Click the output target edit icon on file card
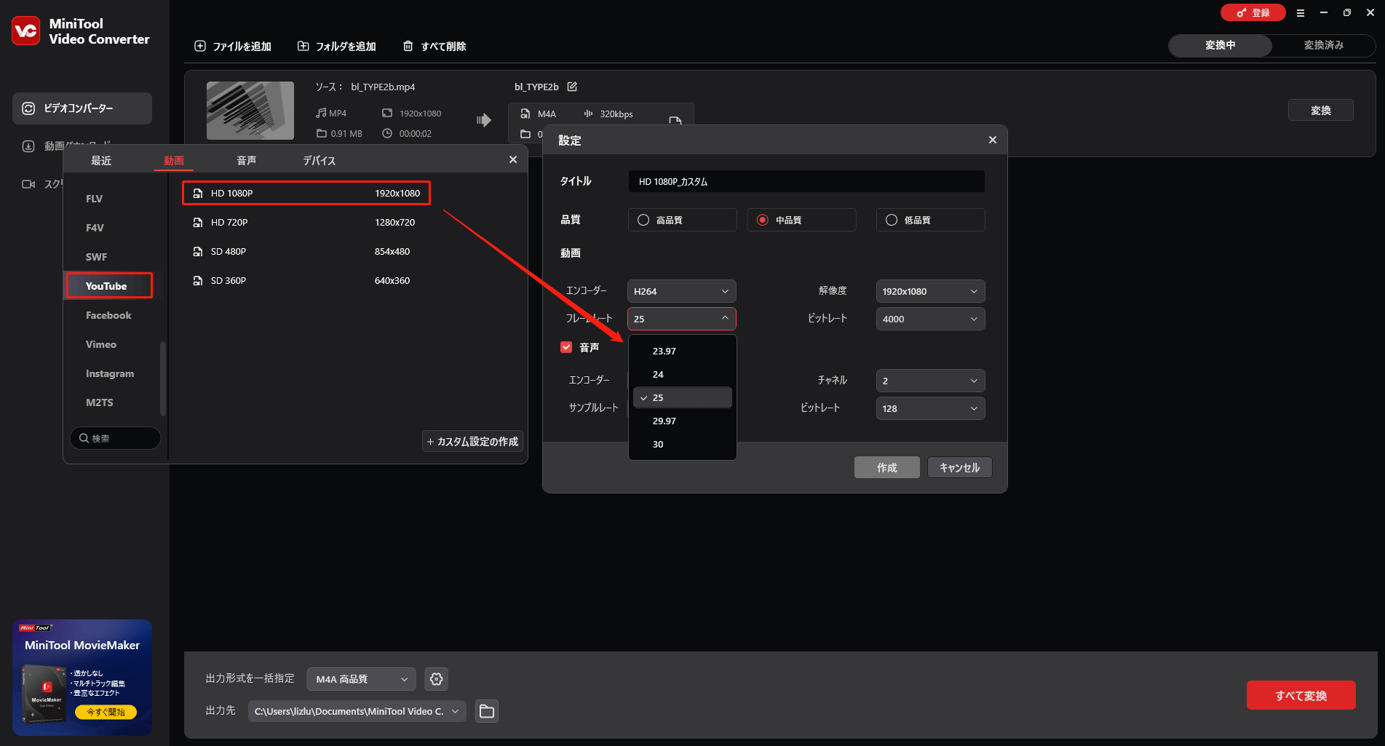 point(675,122)
